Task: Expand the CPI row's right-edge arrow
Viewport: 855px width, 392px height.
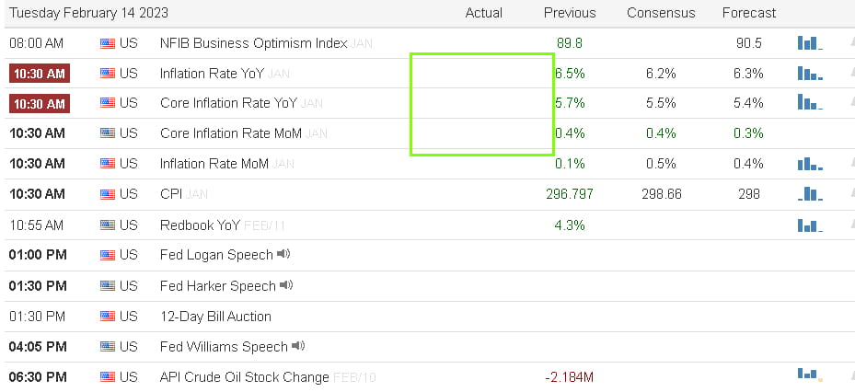Action: (846, 195)
